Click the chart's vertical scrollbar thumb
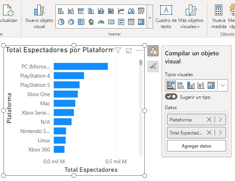Screen dimensions: 235x181 141,62
